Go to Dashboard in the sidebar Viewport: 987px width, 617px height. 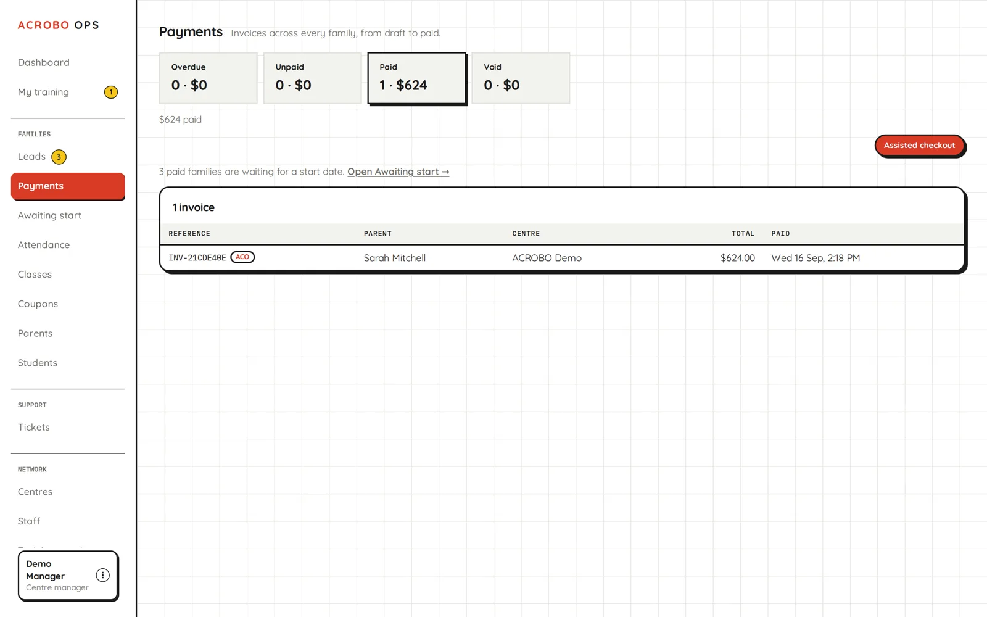44,63
